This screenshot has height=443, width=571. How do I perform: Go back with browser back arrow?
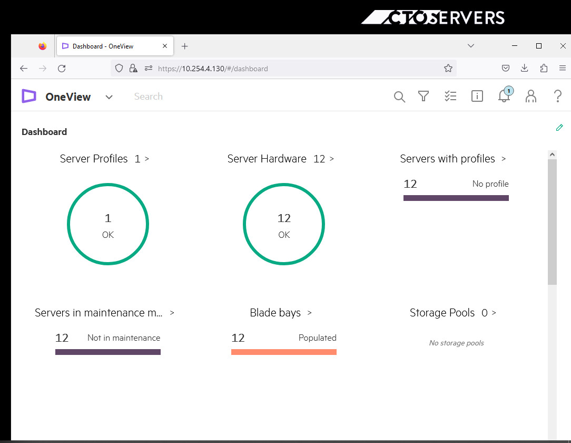[24, 69]
